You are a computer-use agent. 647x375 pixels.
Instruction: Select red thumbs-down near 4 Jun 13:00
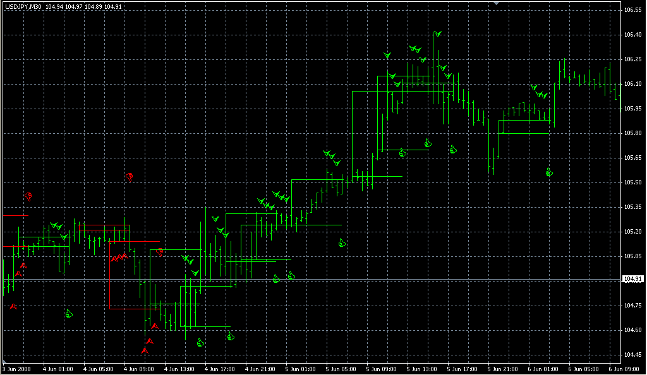pos(160,252)
